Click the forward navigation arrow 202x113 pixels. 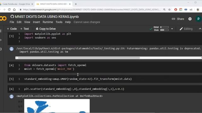point(4,10)
